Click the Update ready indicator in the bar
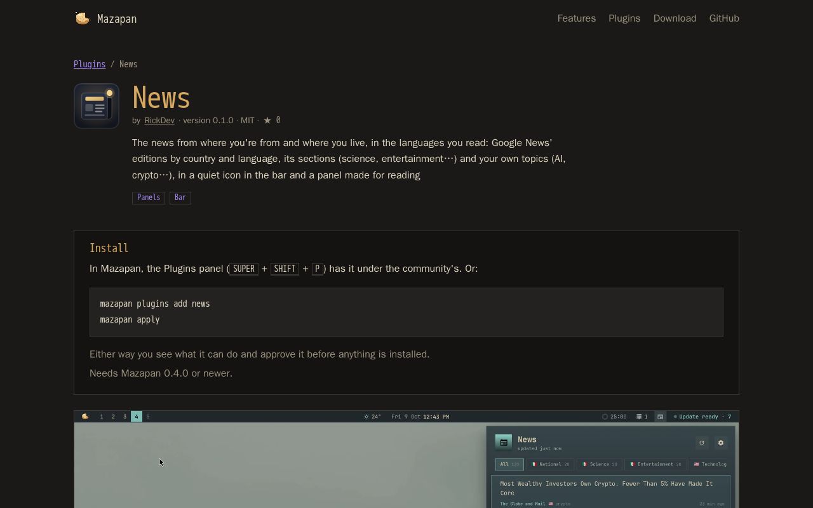813x508 pixels. pos(702,417)
